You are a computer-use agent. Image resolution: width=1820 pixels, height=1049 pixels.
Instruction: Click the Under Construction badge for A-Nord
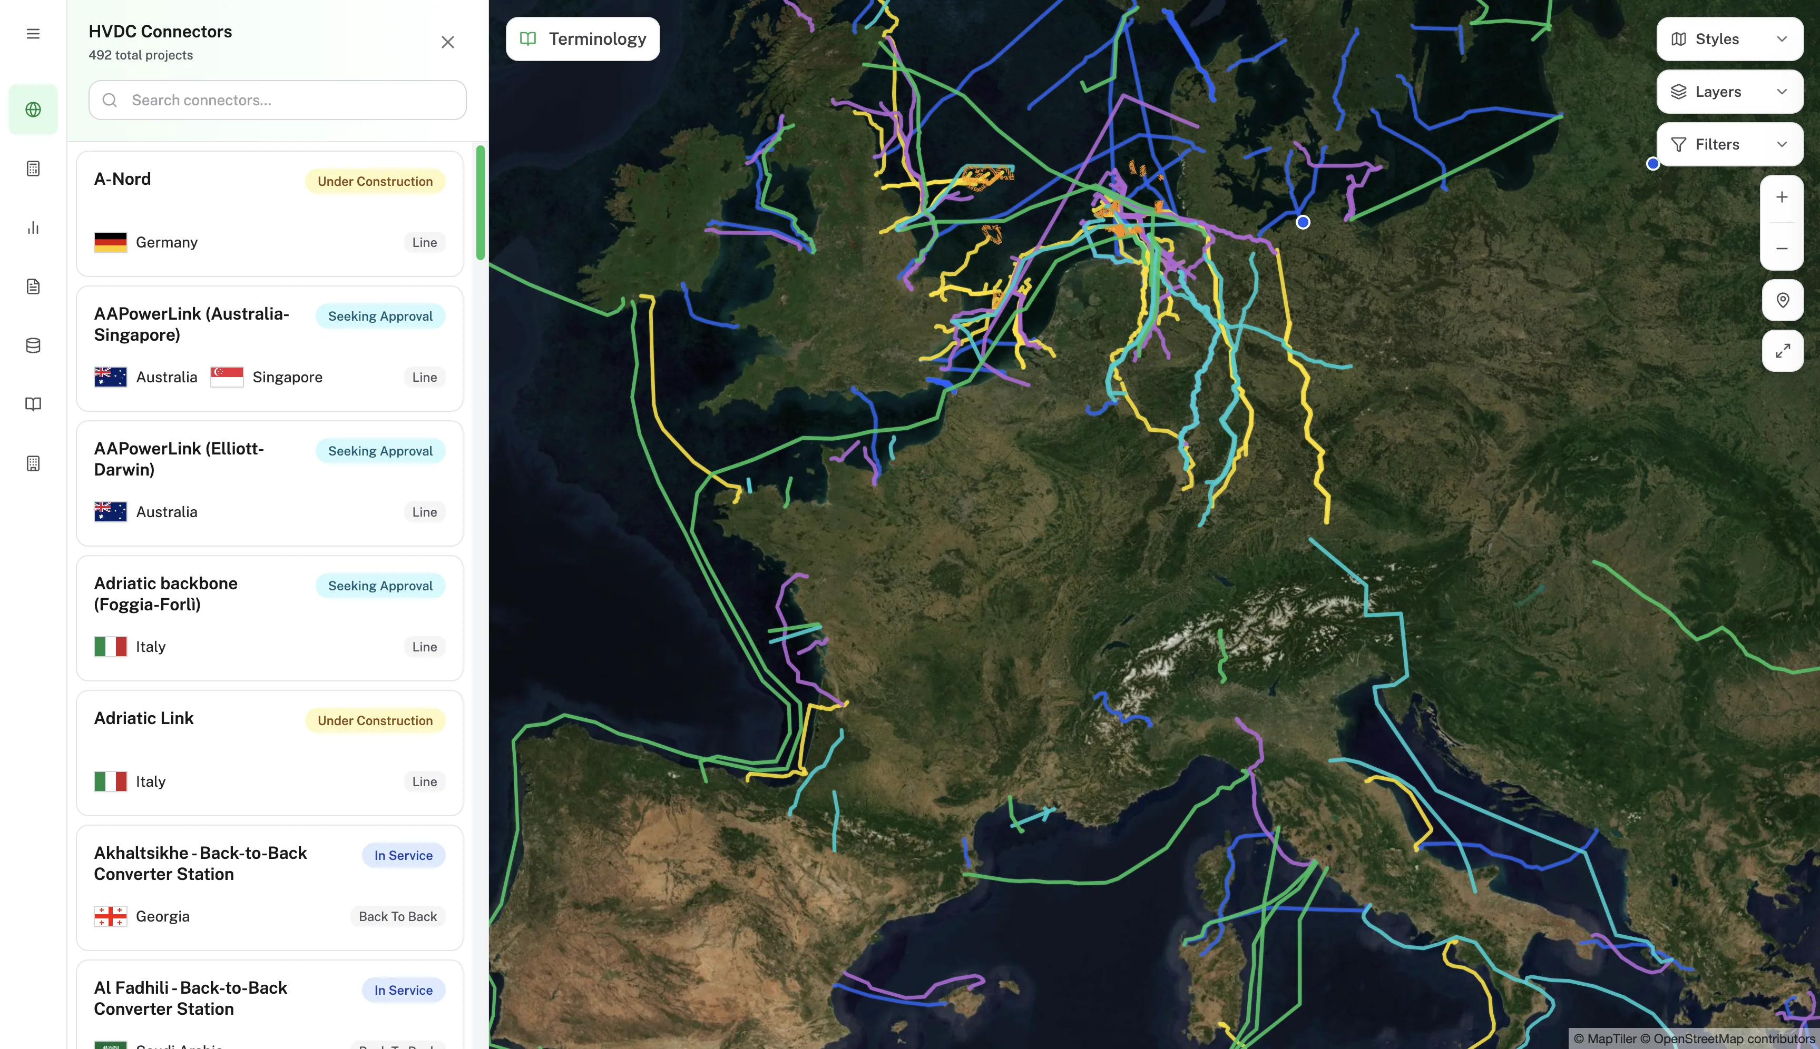(375, 182)
